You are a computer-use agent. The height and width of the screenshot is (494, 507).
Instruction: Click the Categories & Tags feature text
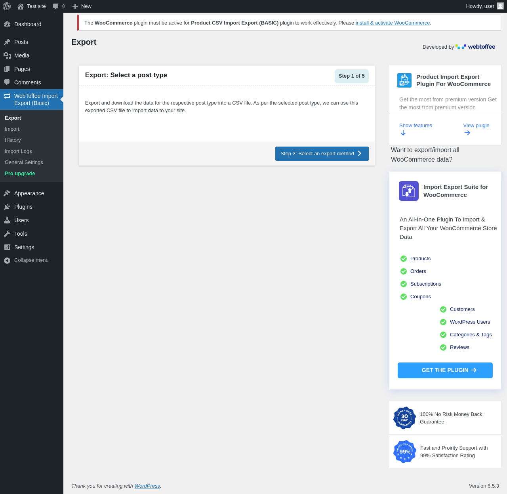[471, 335]
